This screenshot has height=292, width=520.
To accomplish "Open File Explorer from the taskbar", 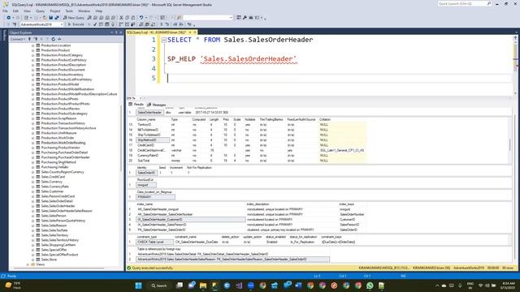I will click(x=203, y=286).
